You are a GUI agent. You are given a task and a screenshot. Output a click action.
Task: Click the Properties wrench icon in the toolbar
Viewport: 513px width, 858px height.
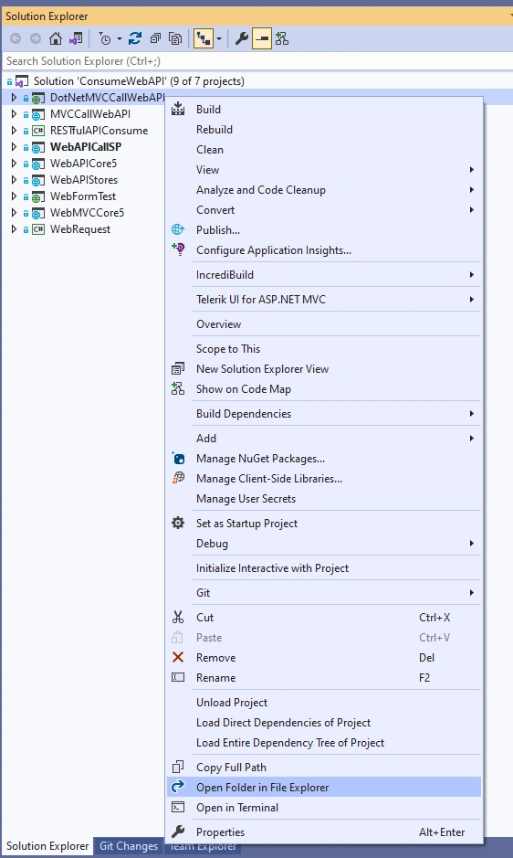tap(242, 38)
